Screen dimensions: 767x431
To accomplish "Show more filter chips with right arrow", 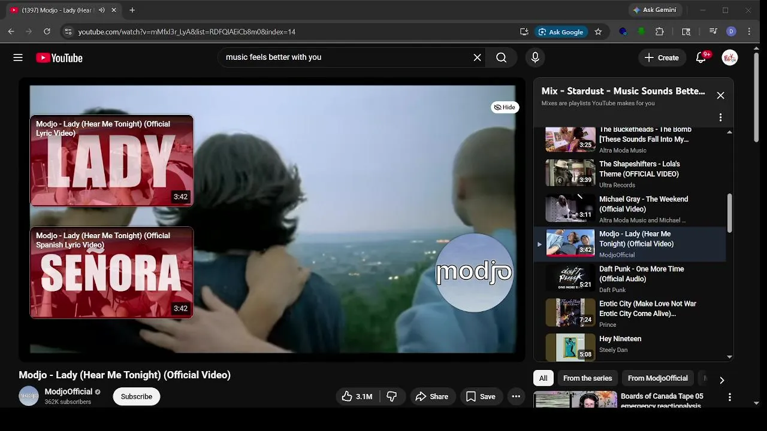I will coord(721,380).
